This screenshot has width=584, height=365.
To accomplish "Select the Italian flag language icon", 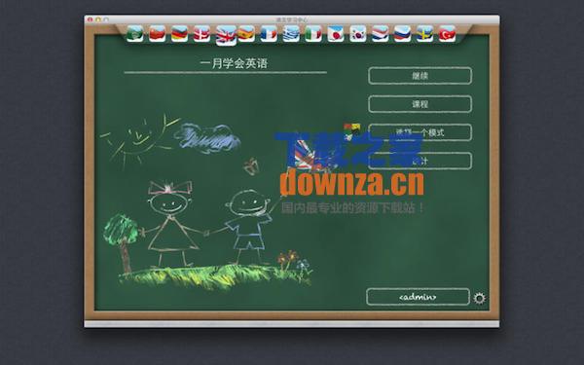I will point(313,33).
